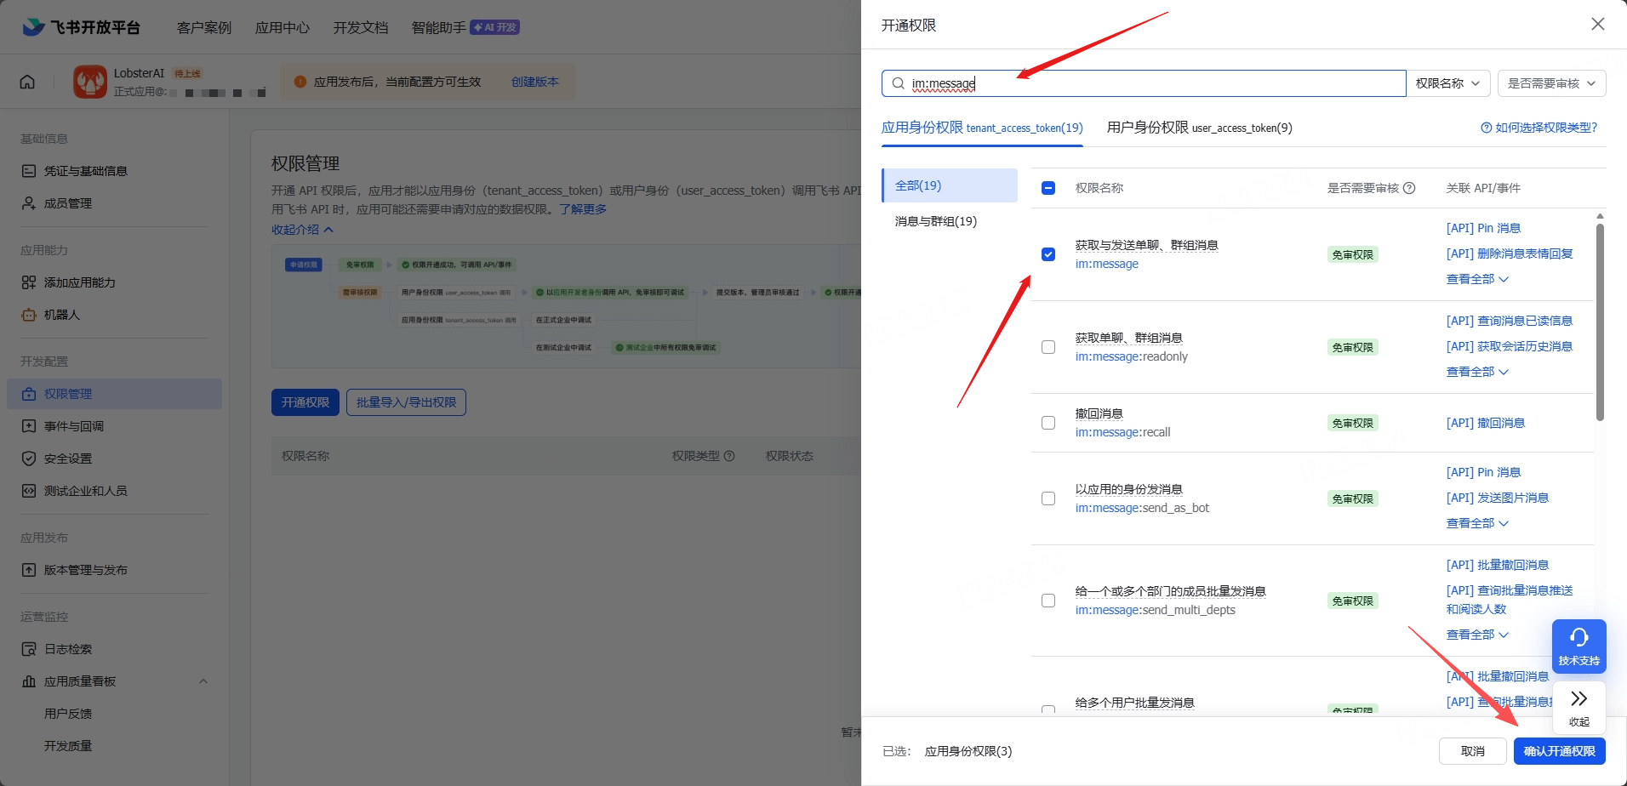
Task: Check the im:message:readonly permission checkbox
Action: click(1048, 347)
